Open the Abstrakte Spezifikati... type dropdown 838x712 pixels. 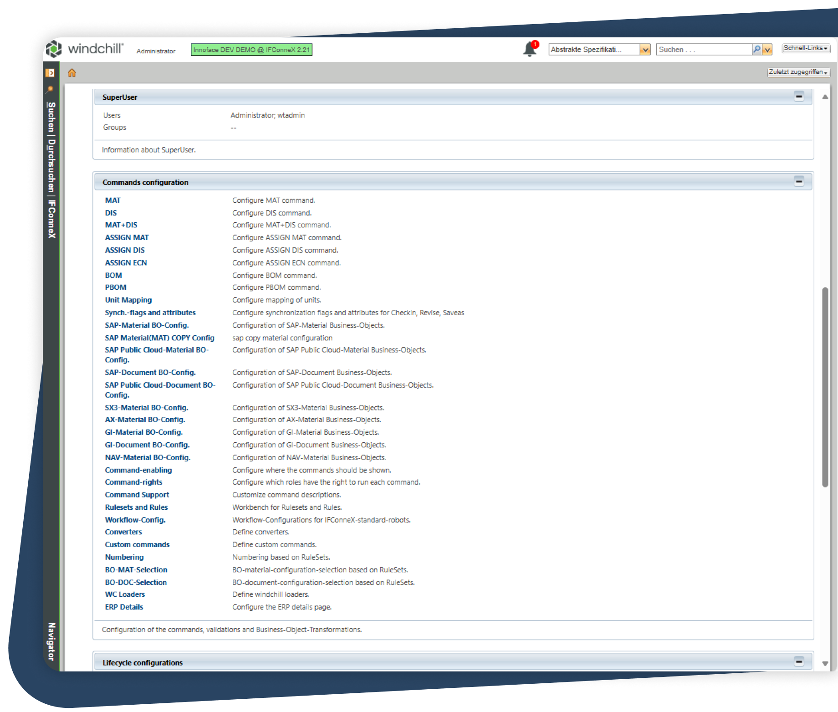coord(645,50)
